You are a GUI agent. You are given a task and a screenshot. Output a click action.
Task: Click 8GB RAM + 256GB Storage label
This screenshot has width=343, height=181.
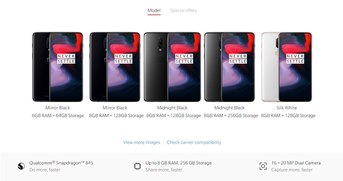point(231,116)
